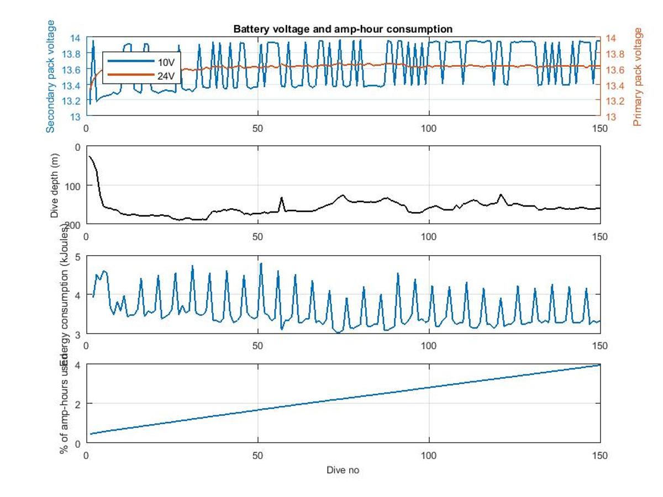Click the "2" tick on amp-hours used axis
663x497 pixels.
pos(78,404)
